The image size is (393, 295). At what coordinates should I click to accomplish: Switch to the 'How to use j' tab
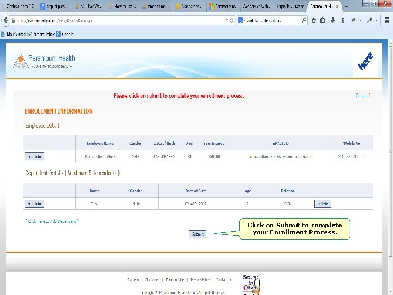click(123, 7)
